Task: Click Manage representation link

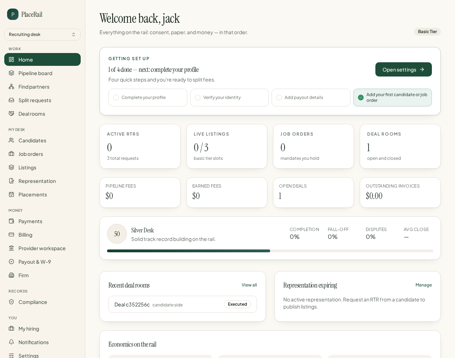Action: point(424,285)
